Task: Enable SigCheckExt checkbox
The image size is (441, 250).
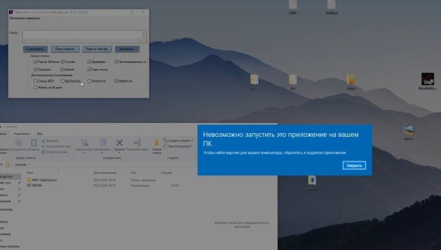Action: pyautogui.click(x=62, y=81)
